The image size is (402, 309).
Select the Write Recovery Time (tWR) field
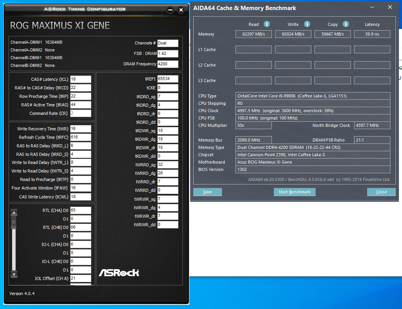click(x=81, y=129)
